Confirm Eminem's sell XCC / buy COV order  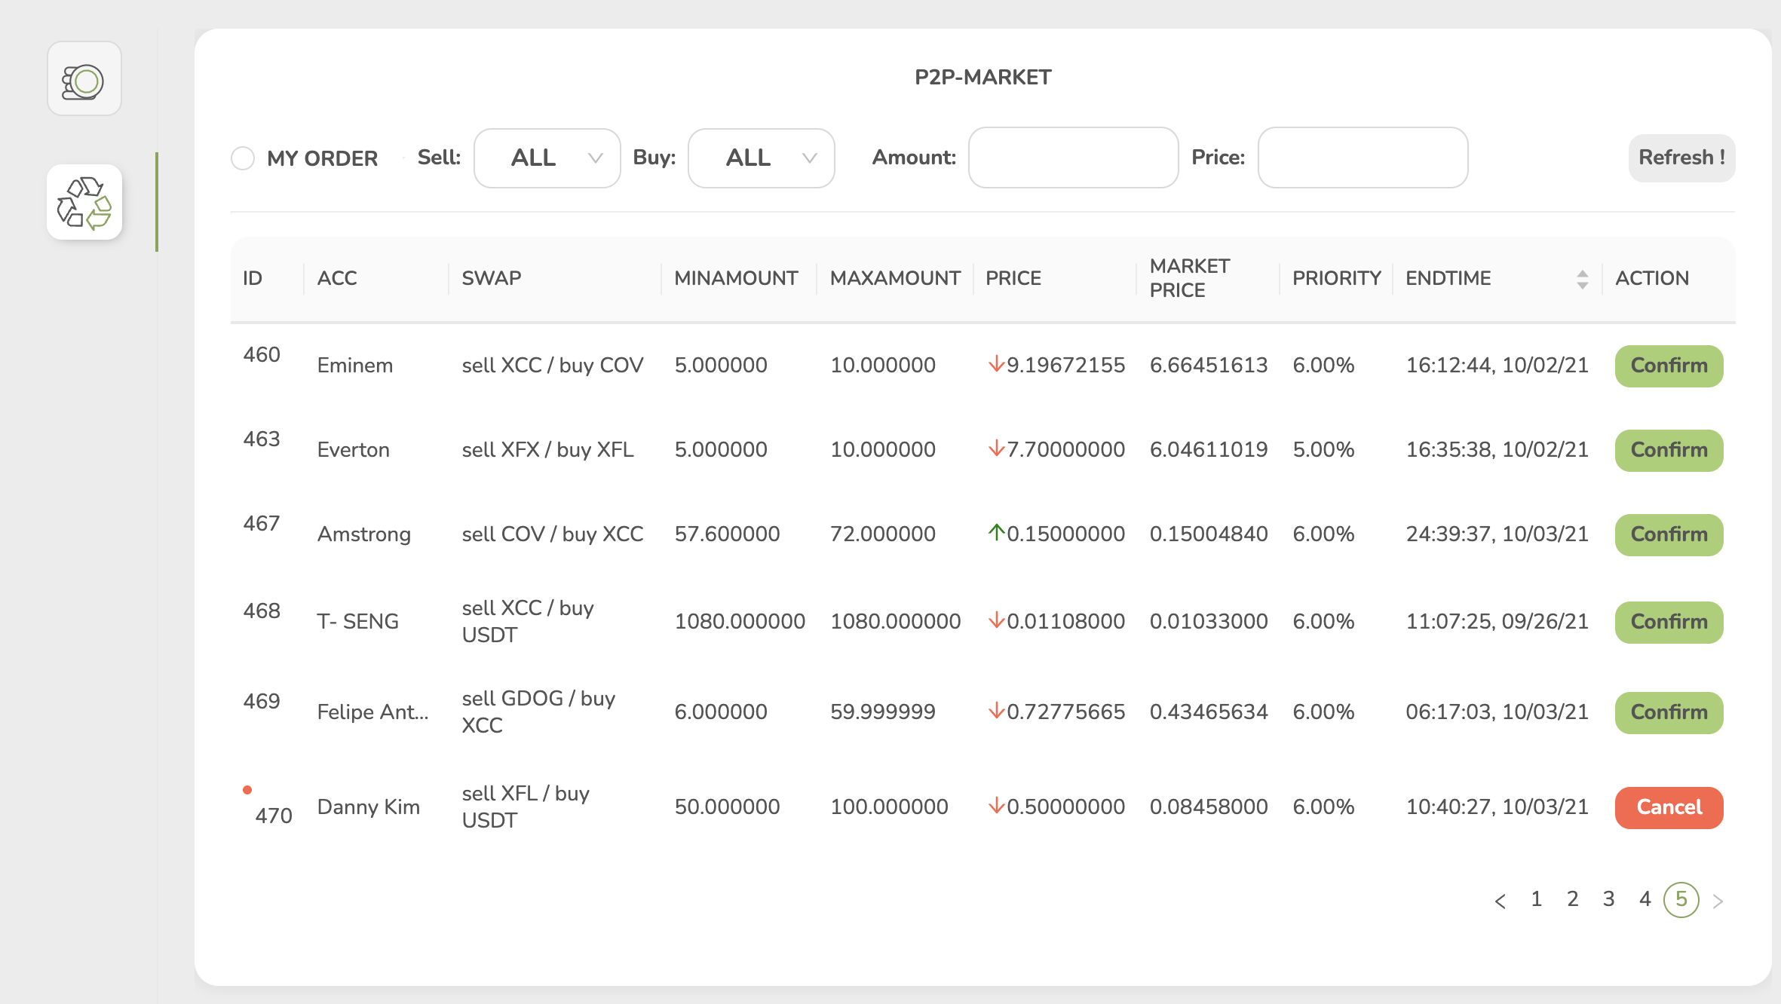(x=1669, y=366)
